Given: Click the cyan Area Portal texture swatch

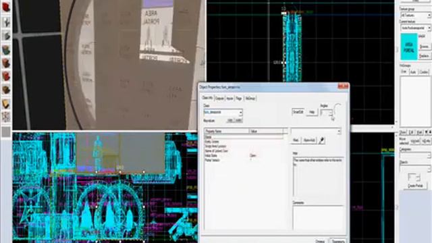Looking at the screenshot, I should tap(409, 47).
